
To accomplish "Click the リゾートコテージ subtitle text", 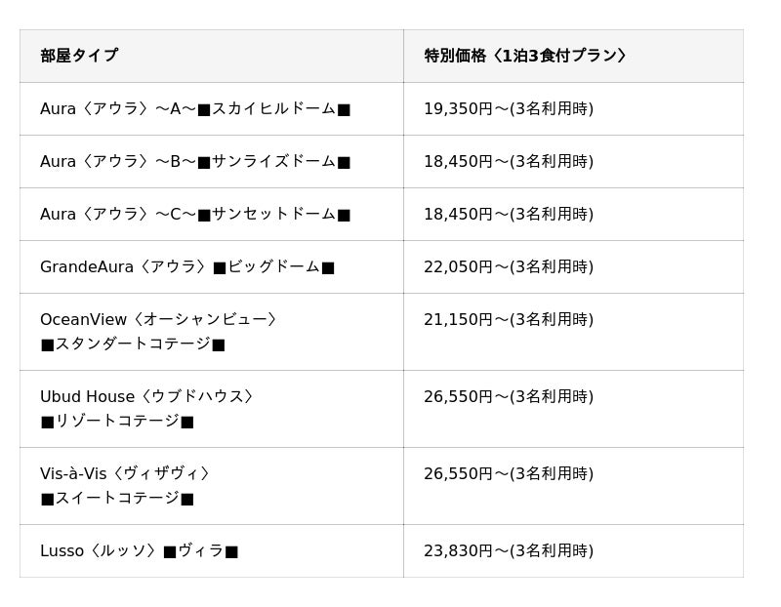I will click(117, 421).
